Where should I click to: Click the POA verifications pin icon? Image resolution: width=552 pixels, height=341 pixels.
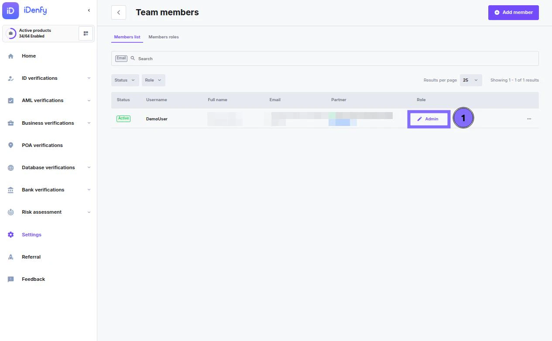(x=11, y=145)
